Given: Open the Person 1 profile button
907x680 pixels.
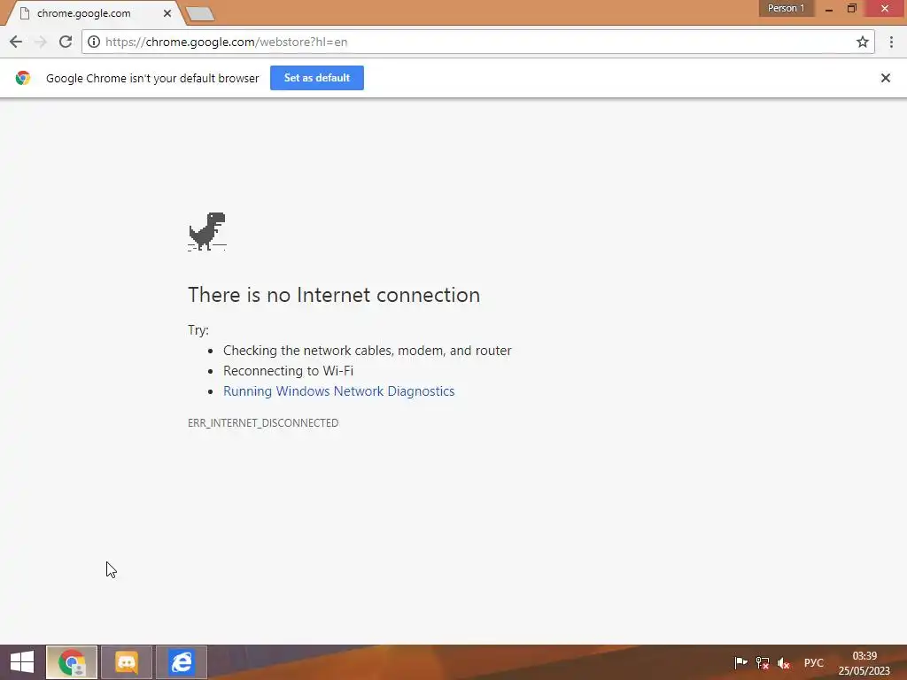Looking at the screenshot, I should point(787,8).
